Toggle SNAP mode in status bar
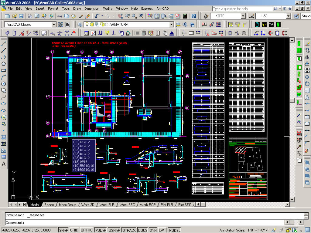Viewport: 311px width, 233px height. 63,230
